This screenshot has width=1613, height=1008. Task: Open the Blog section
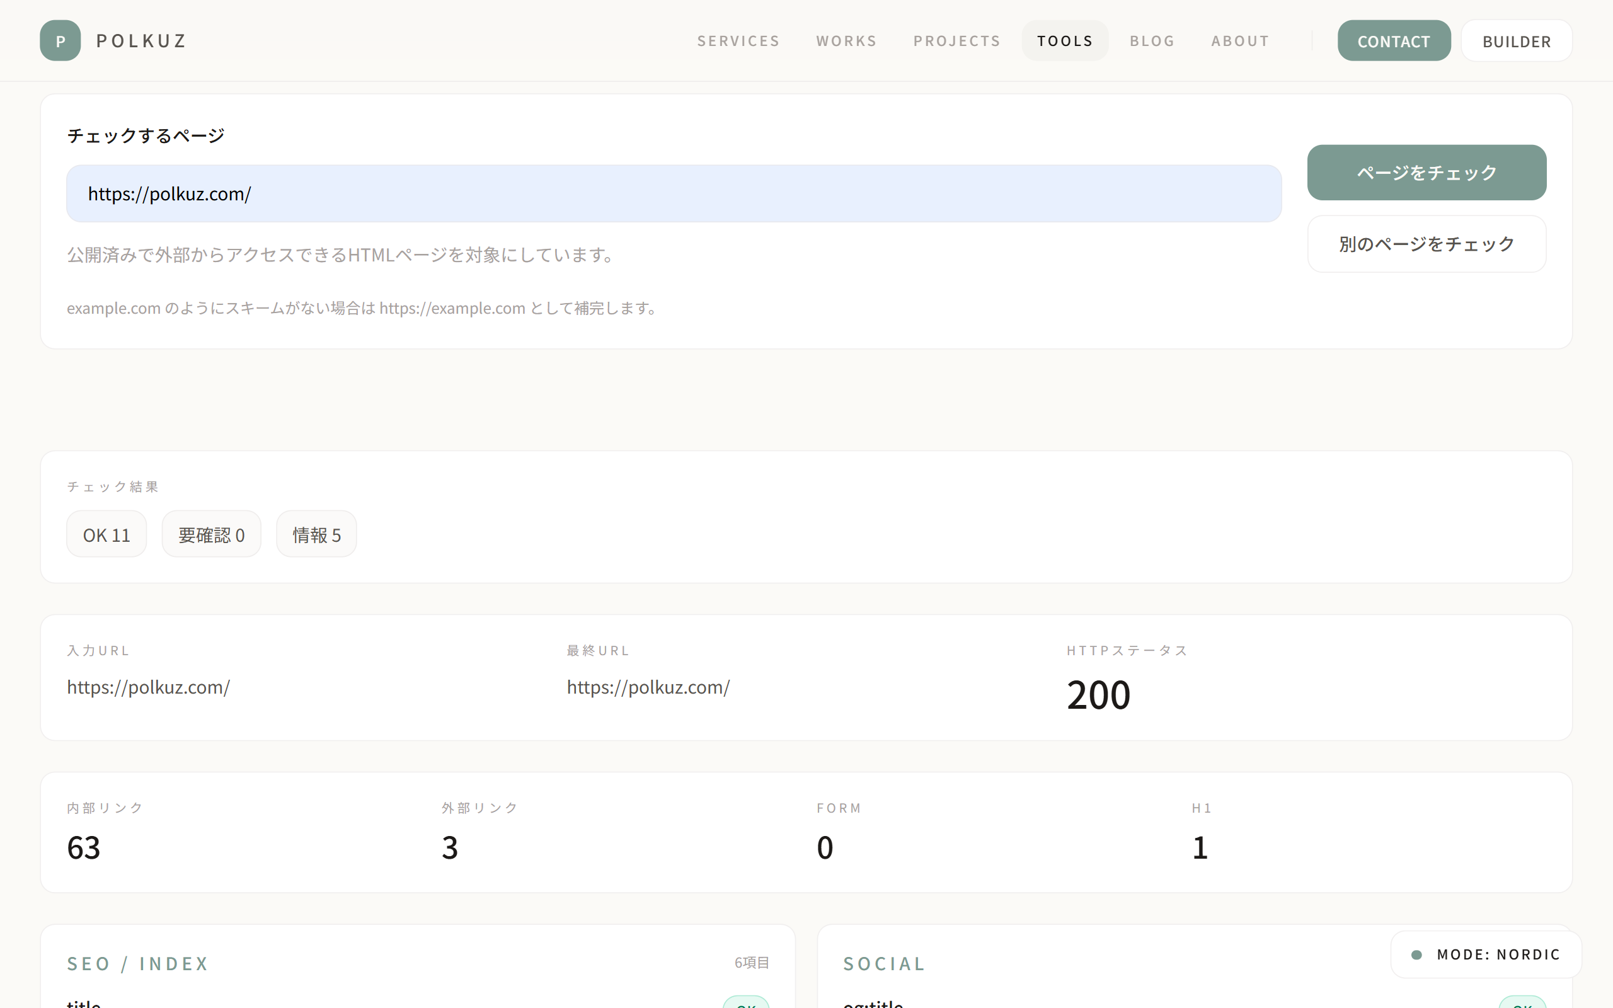point(1152,41)
